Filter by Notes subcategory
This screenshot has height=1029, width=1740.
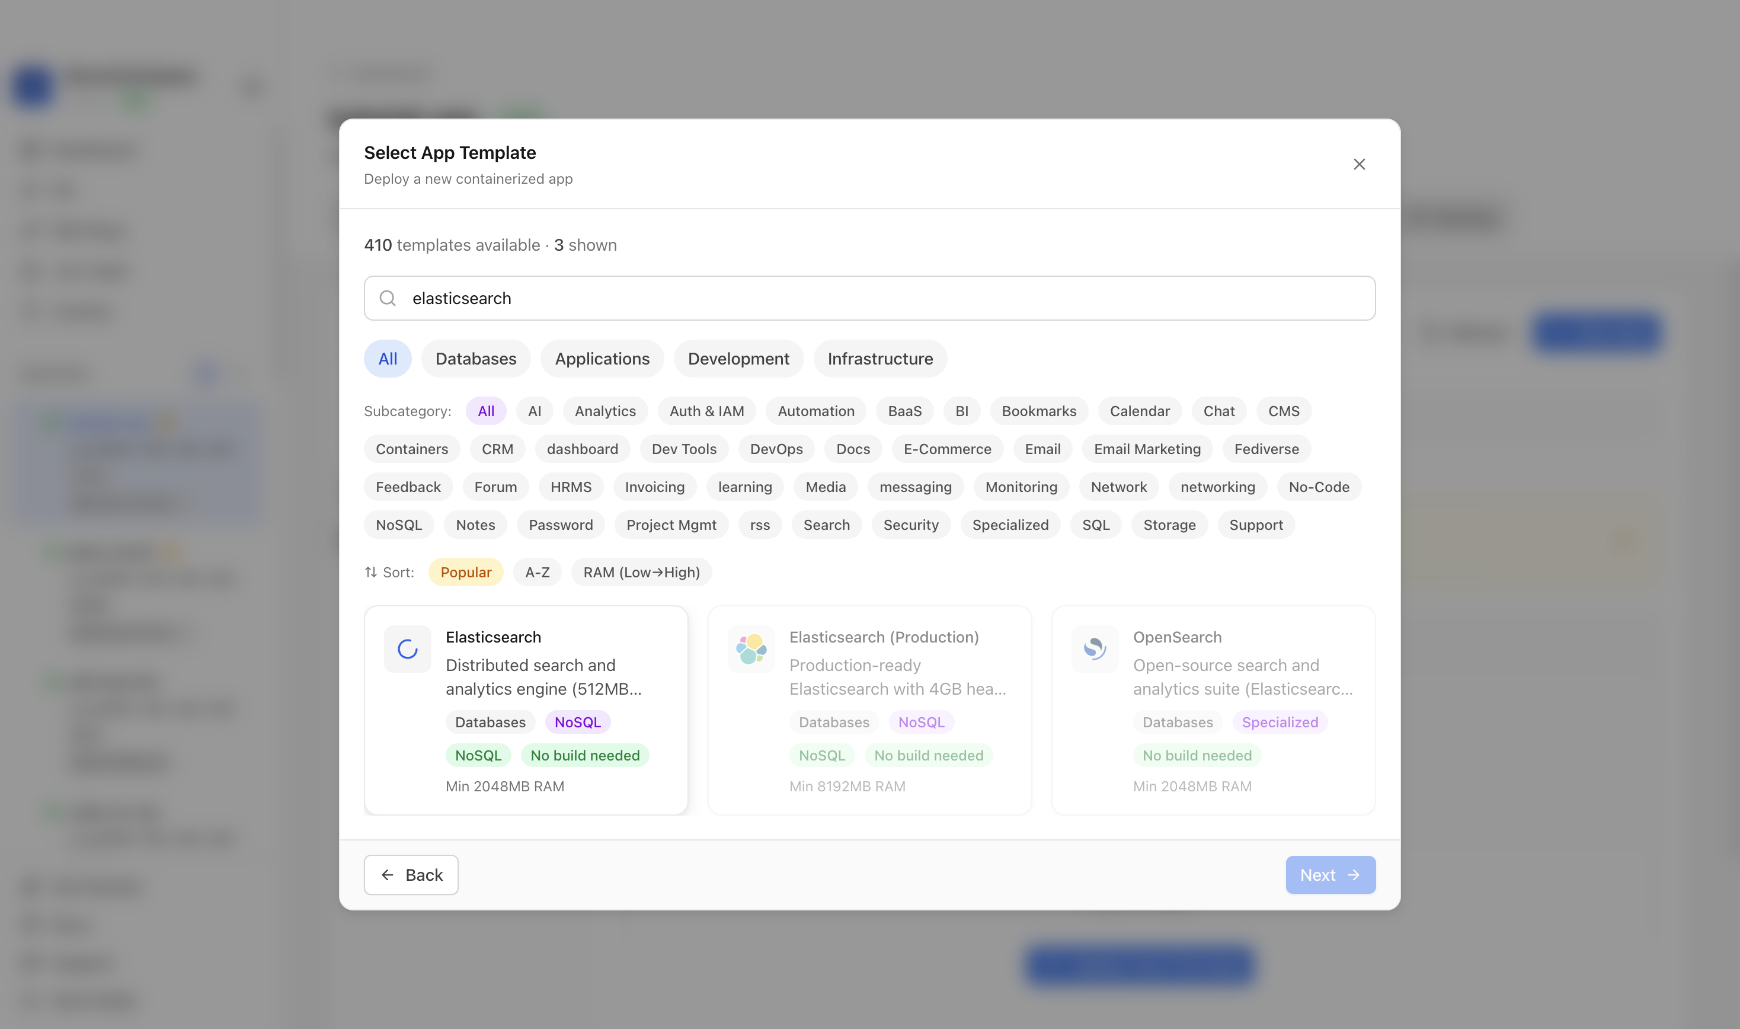click(x=475, y=525)
